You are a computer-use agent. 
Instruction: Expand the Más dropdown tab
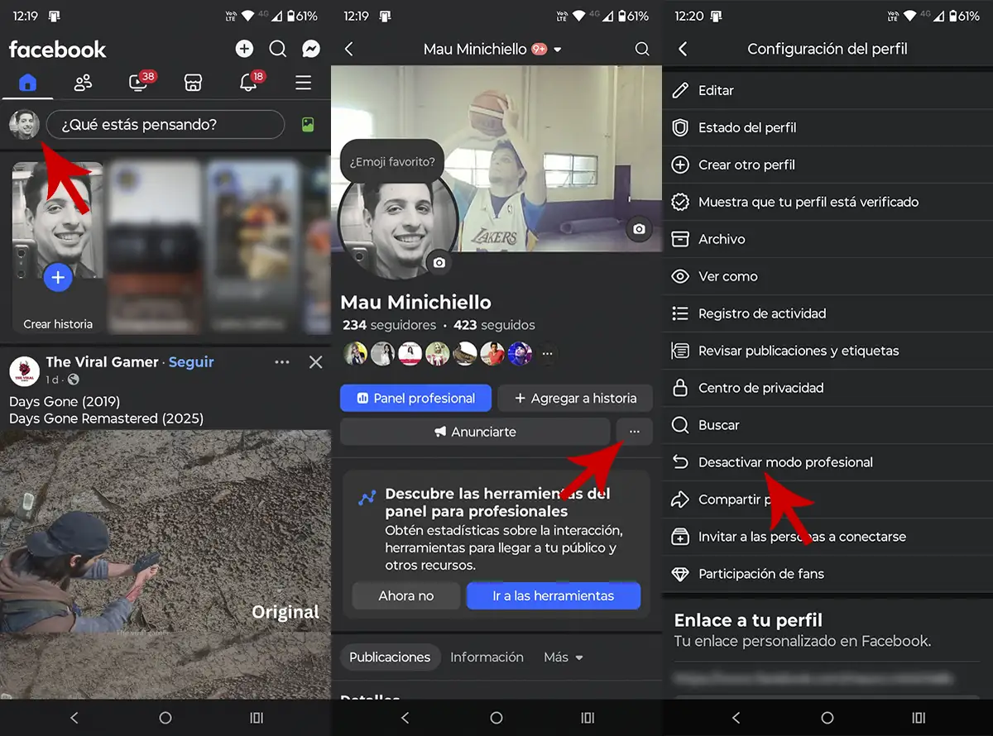[x=564, y=657]
